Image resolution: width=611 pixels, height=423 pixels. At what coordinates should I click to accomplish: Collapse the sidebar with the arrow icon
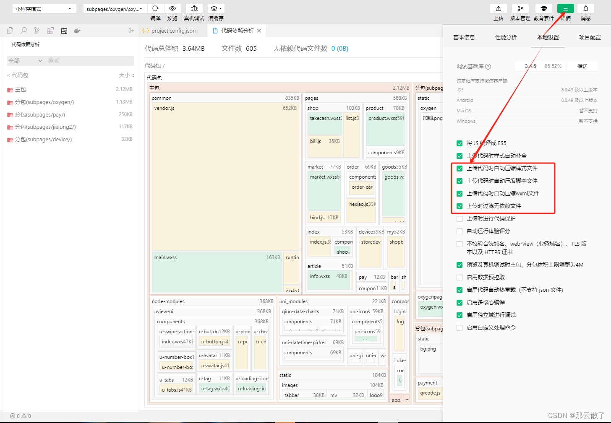131,31
